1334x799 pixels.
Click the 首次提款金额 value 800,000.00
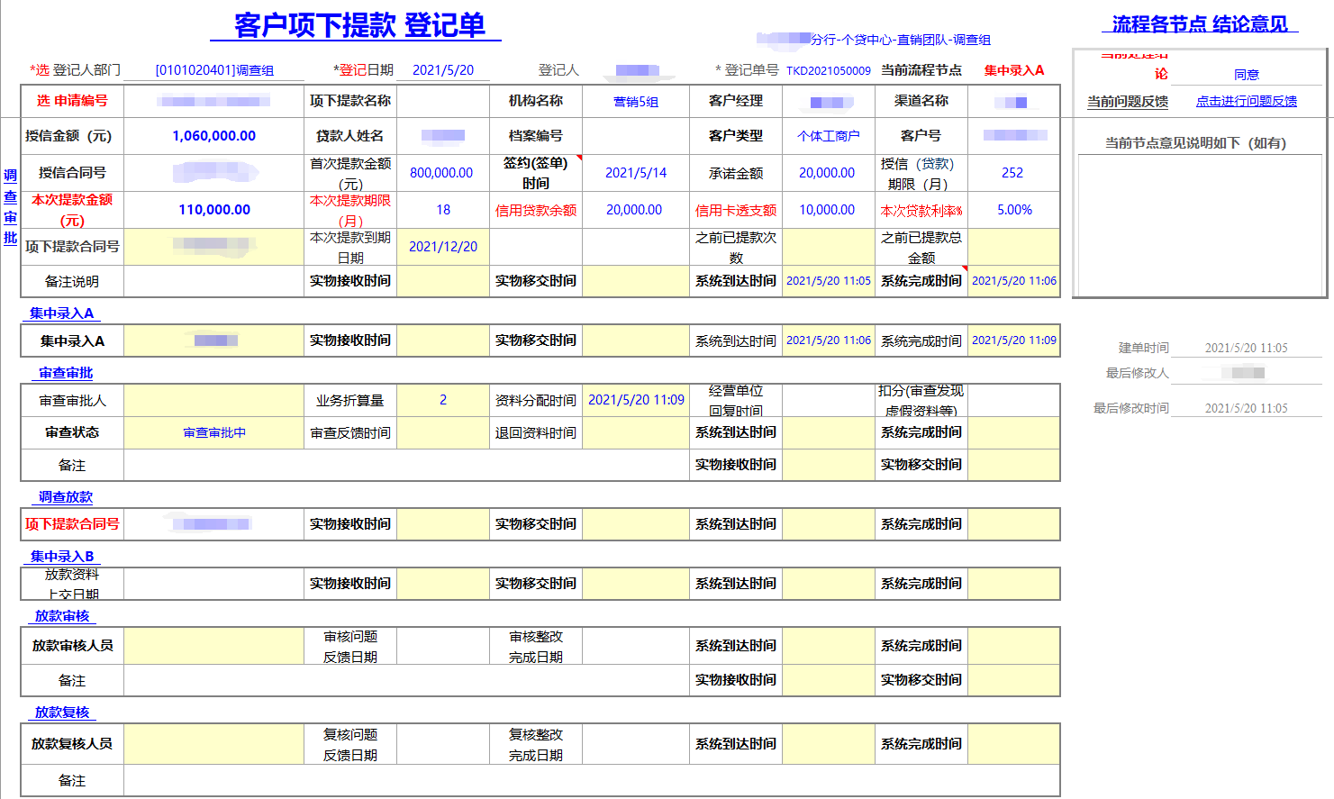point(441,173)
